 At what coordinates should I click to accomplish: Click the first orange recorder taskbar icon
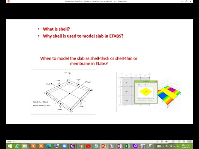point(33,146)
